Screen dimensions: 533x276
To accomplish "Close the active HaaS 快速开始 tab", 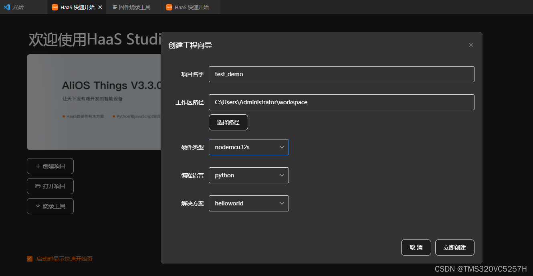I will tap(100, 7).
